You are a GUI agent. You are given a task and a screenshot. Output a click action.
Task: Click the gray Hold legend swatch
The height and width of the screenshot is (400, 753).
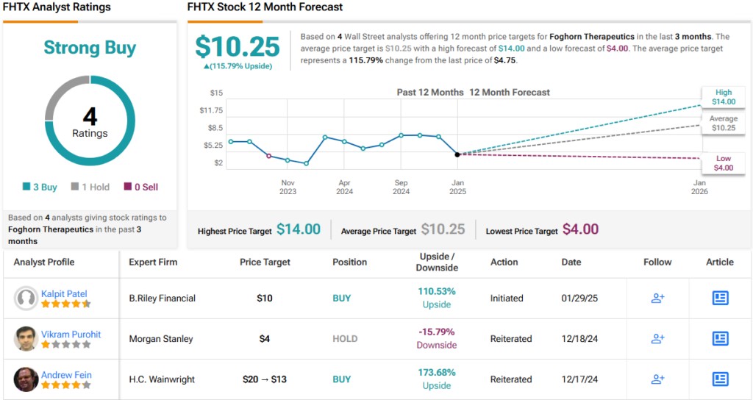[75, 187]
